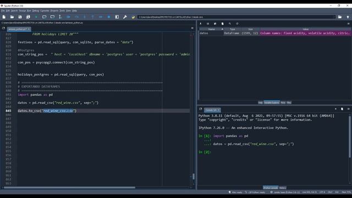The height and width of the screenshot is (198, 352).
Task: Browse console tabs with the corner icon
Action: pos(200,109)
